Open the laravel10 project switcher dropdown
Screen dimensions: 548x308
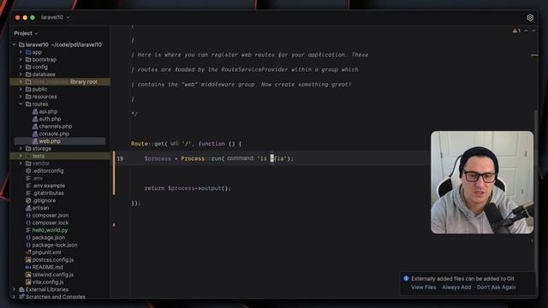(x=55, y=17)
